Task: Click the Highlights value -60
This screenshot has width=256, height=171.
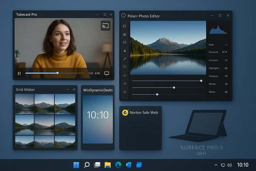Action: click(x=226, y=68)
